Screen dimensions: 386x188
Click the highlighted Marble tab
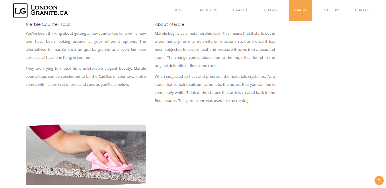click(x=301, y=10)
